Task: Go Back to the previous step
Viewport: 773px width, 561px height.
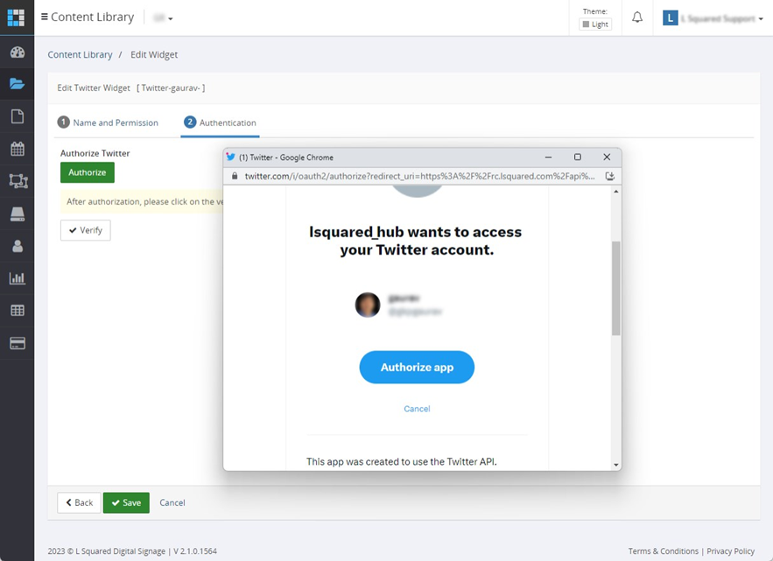Action: click(x=79, y=503)
